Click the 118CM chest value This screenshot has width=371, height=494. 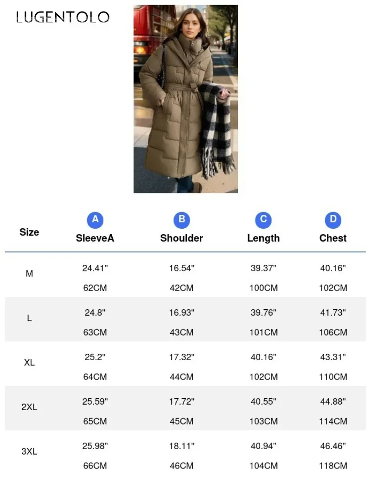333,466
